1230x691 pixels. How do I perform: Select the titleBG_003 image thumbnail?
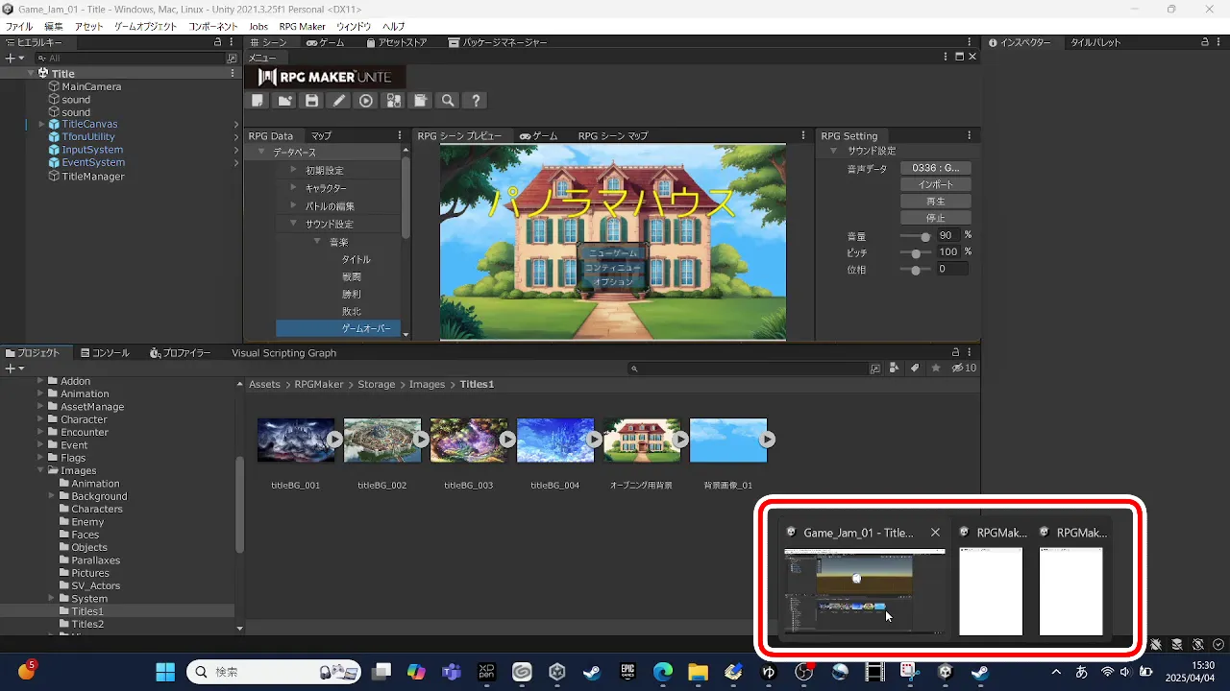468,441
